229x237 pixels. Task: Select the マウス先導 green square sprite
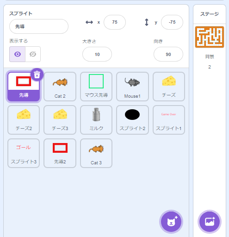(x=96, y=87)
